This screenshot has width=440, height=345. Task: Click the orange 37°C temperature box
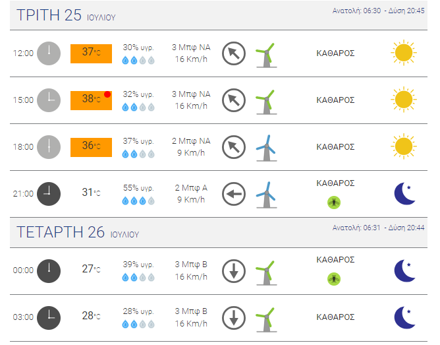tap(91, 53)
